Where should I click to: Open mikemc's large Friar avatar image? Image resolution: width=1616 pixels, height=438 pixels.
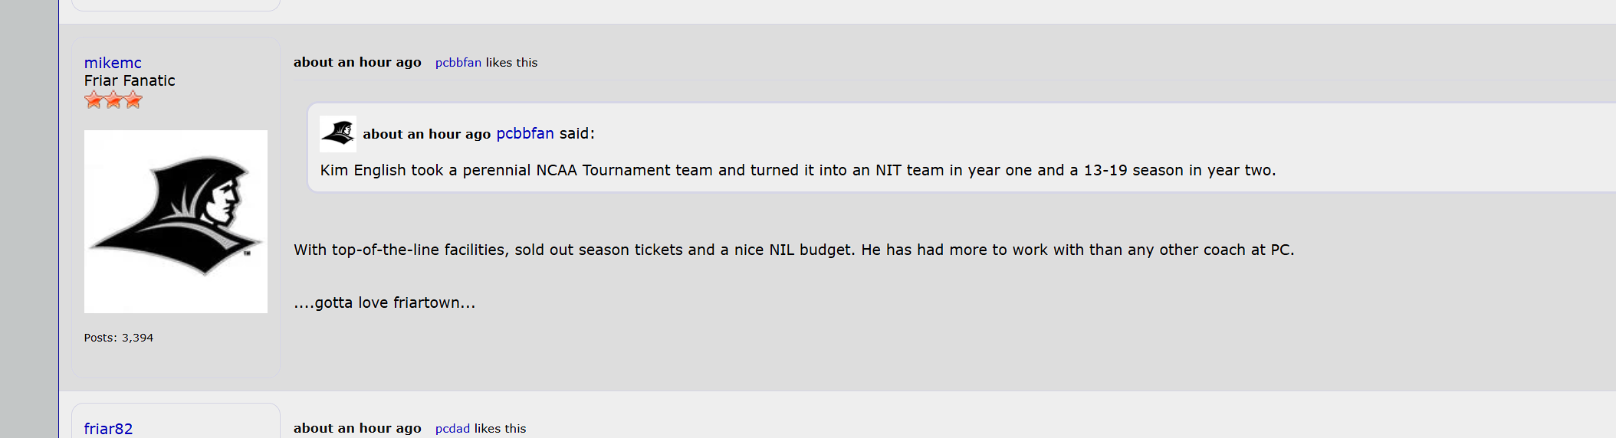click(176, 221)
